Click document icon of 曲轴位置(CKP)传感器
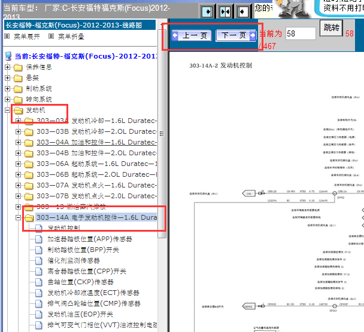Screen dimensions: 364x332 pos(39,282)
